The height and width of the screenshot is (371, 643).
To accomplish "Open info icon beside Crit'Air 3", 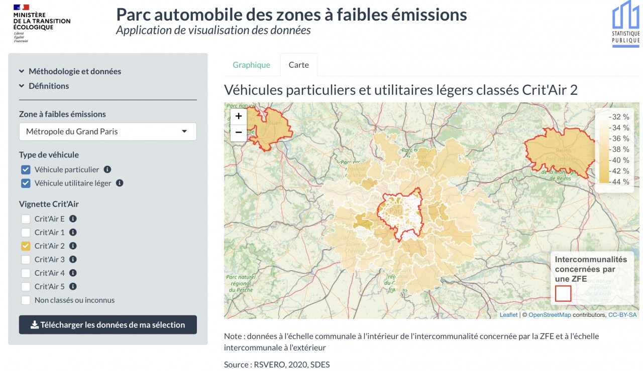I will tap(73, 259).
